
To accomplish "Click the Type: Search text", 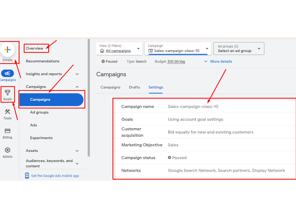I will point(136,62).
